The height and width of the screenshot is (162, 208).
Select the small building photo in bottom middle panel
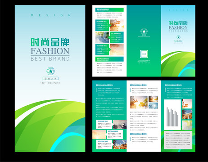click(153, 105)
